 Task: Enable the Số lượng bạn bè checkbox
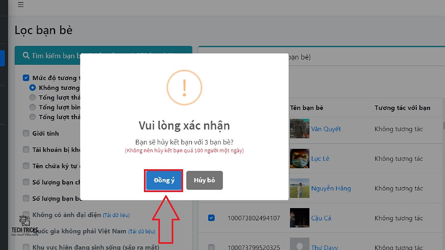tap(26, 198)
